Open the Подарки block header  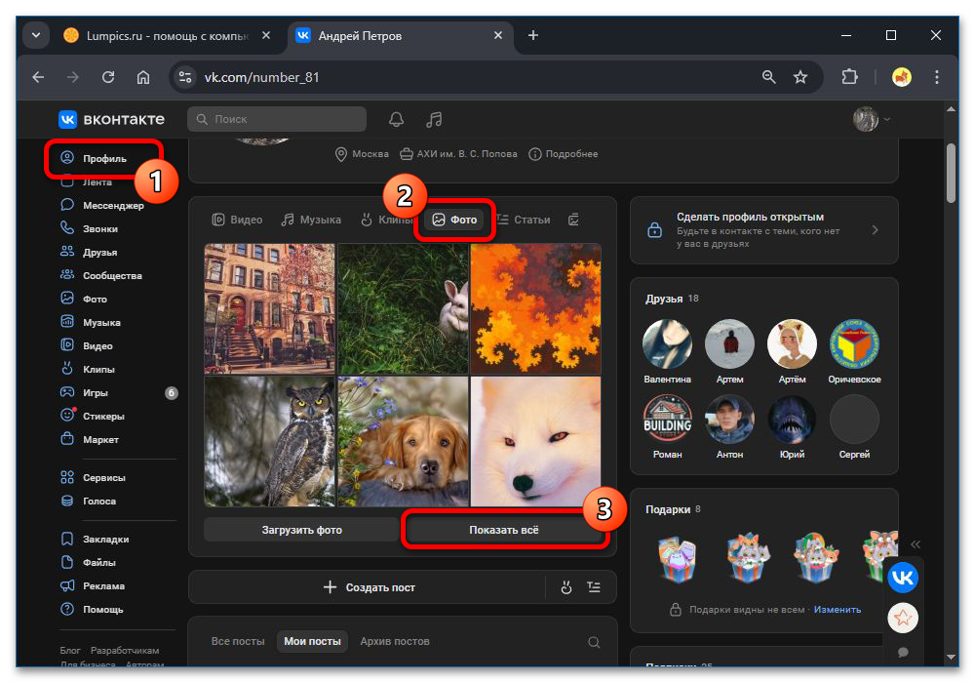(673, 509)
